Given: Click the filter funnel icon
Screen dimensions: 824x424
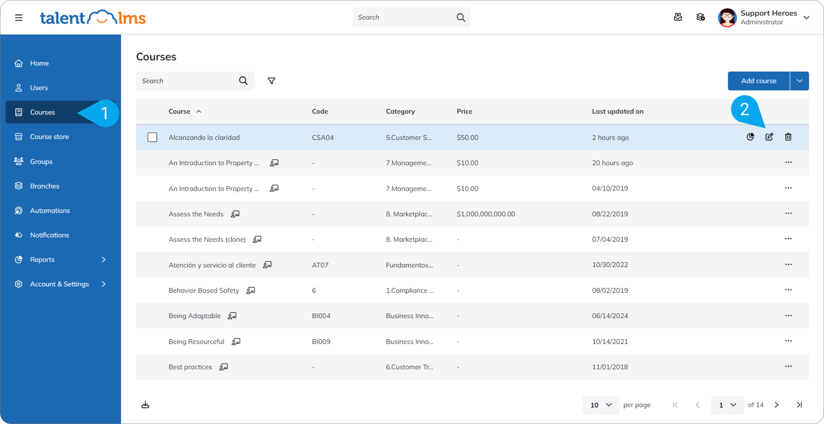Looking at the screenshot, I should tap(271, 81).
